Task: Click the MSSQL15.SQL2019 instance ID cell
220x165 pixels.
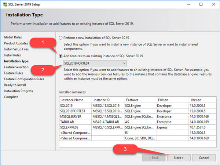Action: [x=108, y=105]
